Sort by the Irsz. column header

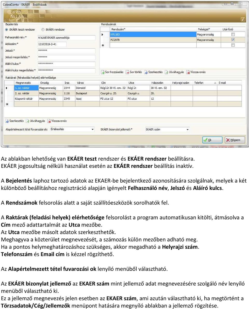point(69,83)
